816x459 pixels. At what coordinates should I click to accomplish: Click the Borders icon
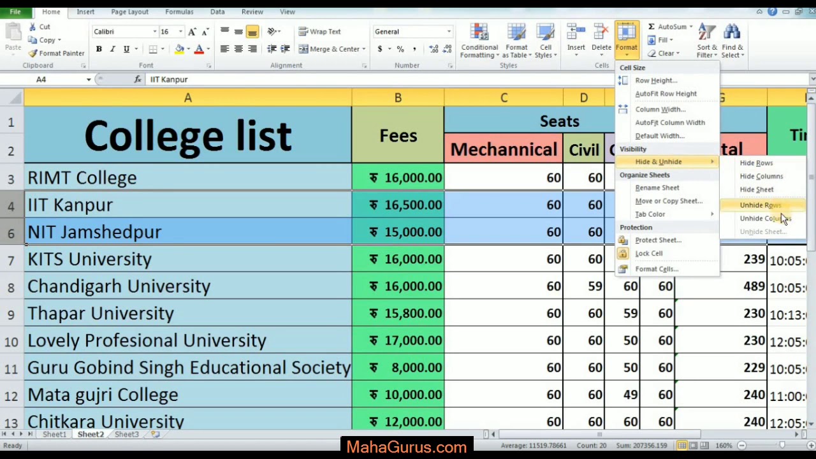153,49
